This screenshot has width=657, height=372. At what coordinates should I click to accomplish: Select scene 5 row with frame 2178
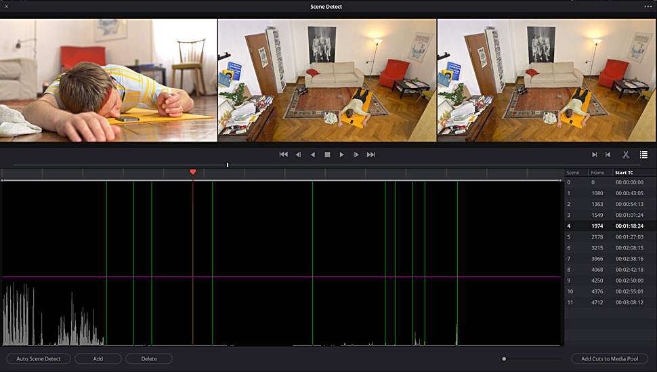pos(610,237)
